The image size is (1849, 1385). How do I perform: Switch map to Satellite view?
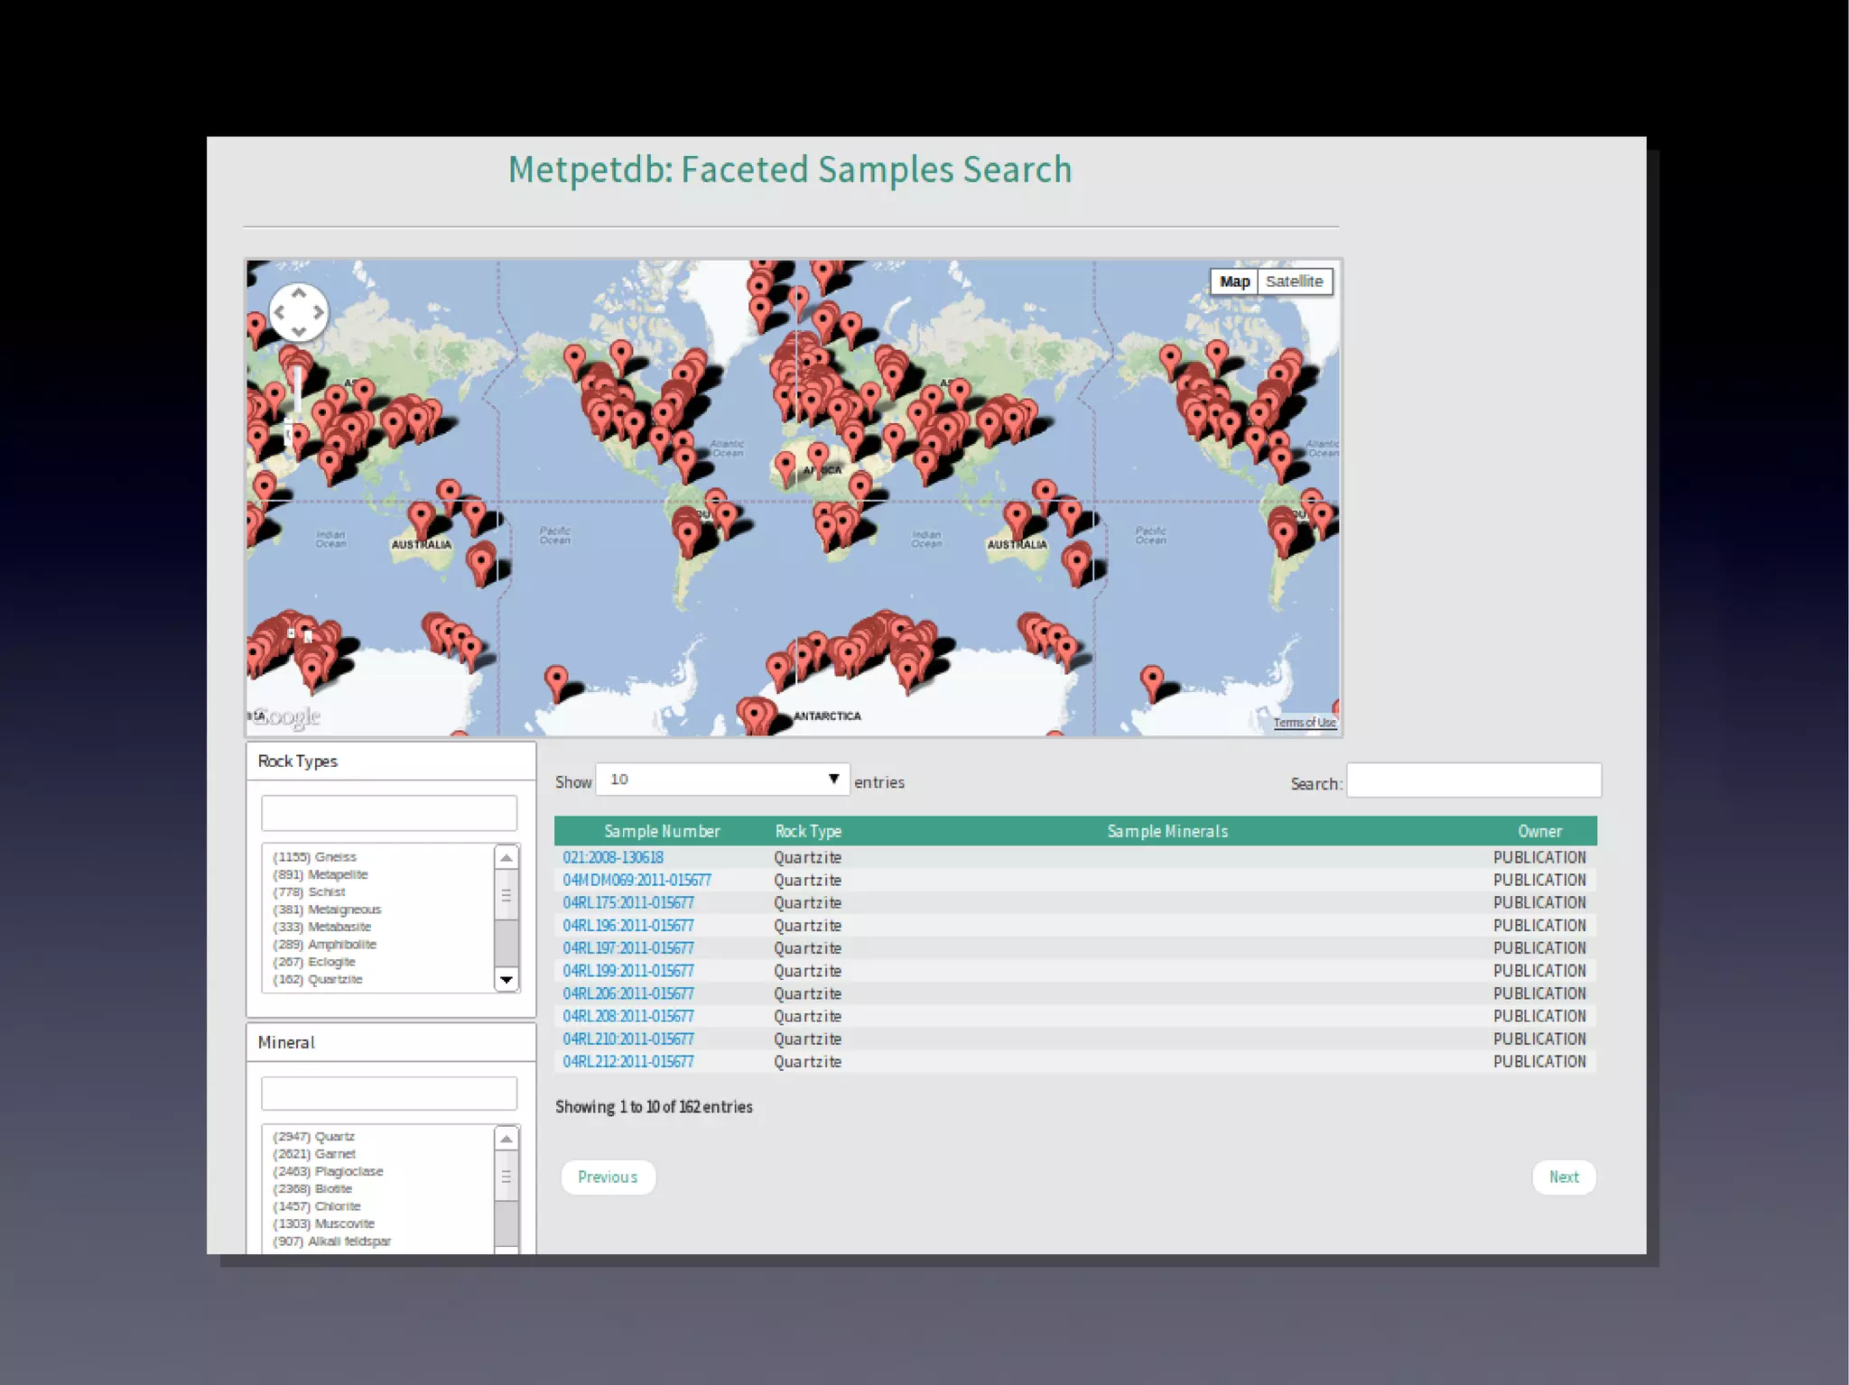tap(1294, 282)
